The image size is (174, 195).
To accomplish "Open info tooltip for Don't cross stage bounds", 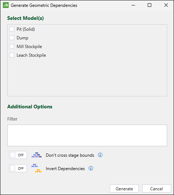I will pyautogui.click(x=100, y=155).
